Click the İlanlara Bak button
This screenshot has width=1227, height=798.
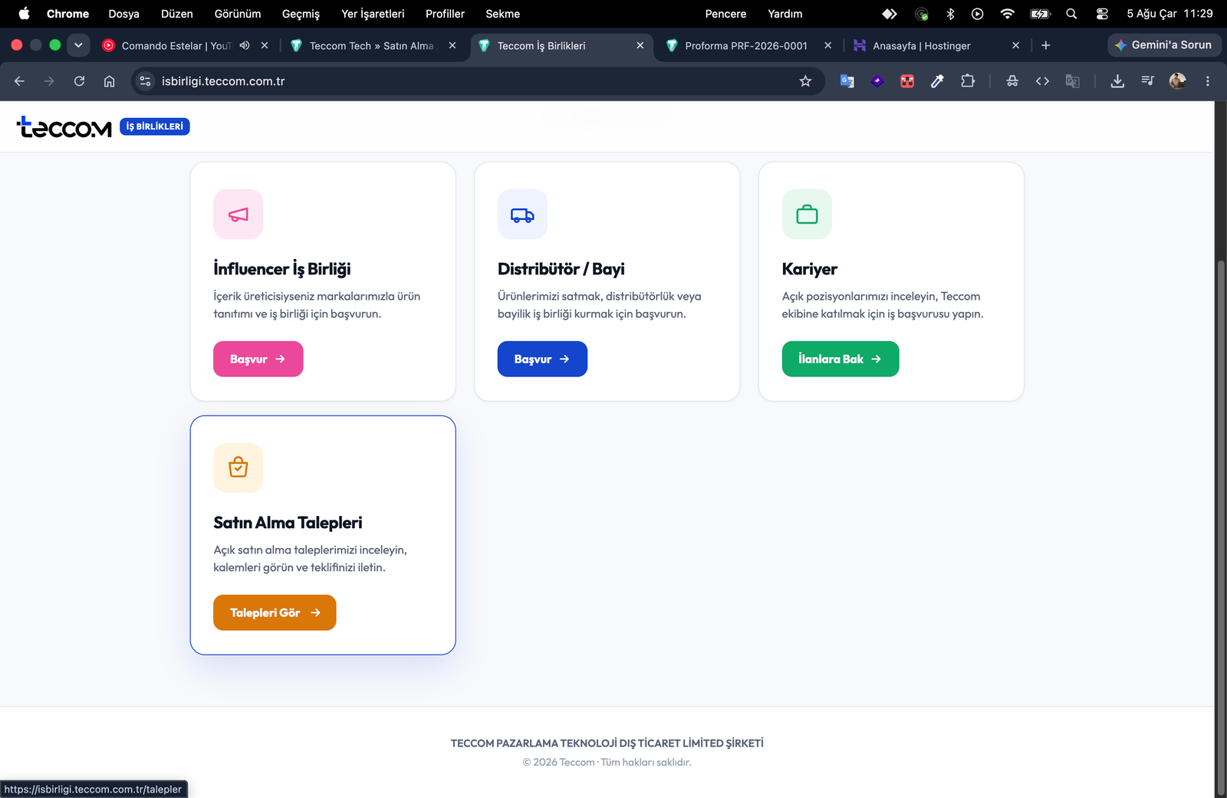[840, 359]
